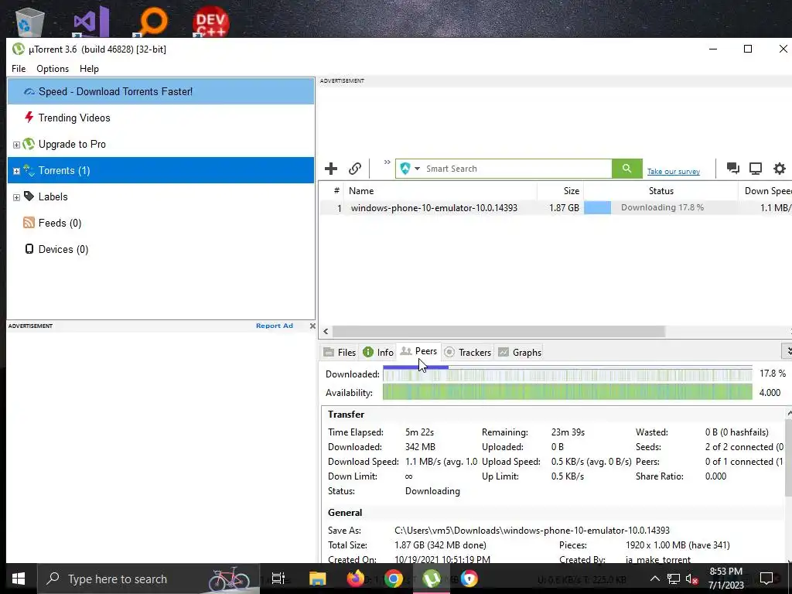Collapse the detail pane with double-chevron button
Image resolution: width=792 pixels, height=594 pixels.
(787, 350)
